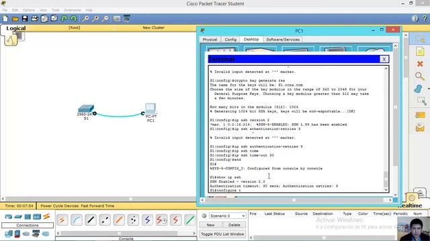Click New scenario button
Viewport: 430px width, 241px height.
[x=210, y=225]
